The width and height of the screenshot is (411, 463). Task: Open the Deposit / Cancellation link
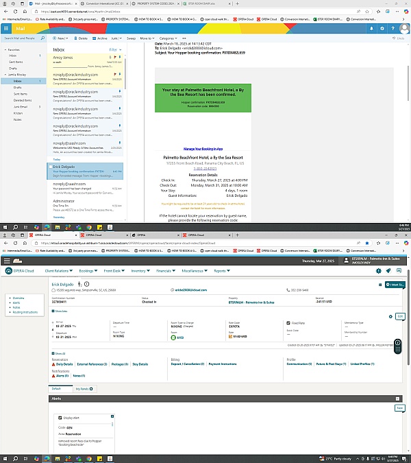pos(188,364)
